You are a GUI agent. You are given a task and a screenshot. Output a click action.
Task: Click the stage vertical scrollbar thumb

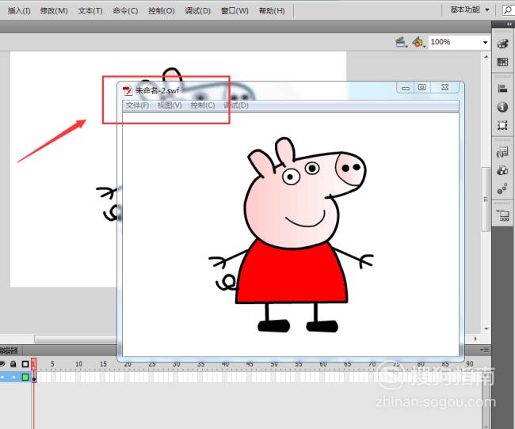point(486,199)
